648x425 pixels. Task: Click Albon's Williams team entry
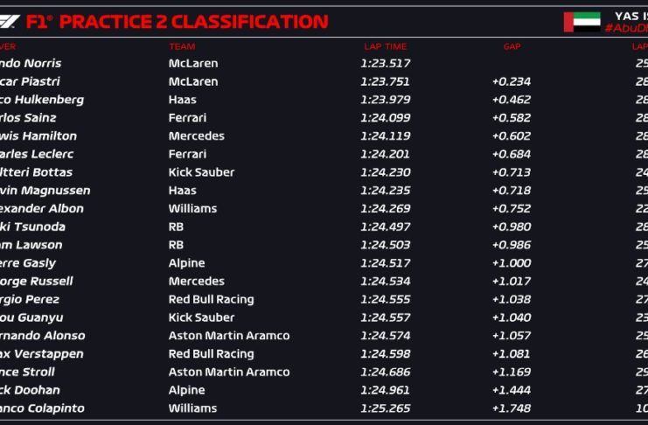192,209
